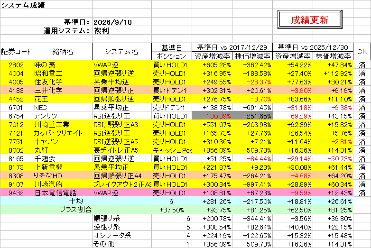The width and height of the screenshot is (371, 248).
Task: Click stock name 上新電機
Action: [48, 167]
